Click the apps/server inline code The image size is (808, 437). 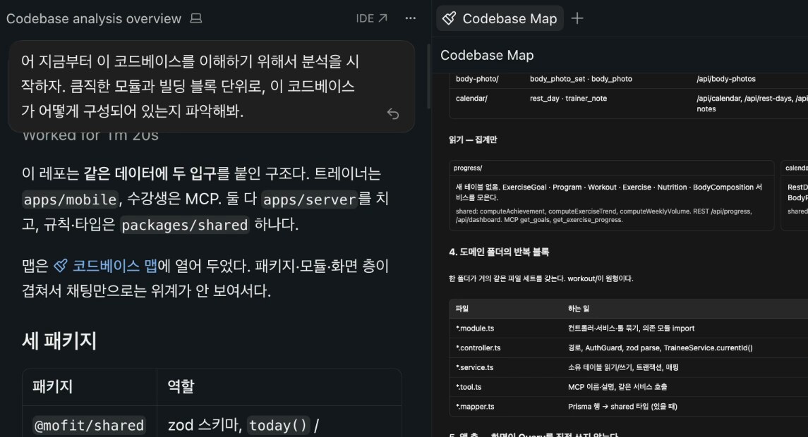[309, 199]
